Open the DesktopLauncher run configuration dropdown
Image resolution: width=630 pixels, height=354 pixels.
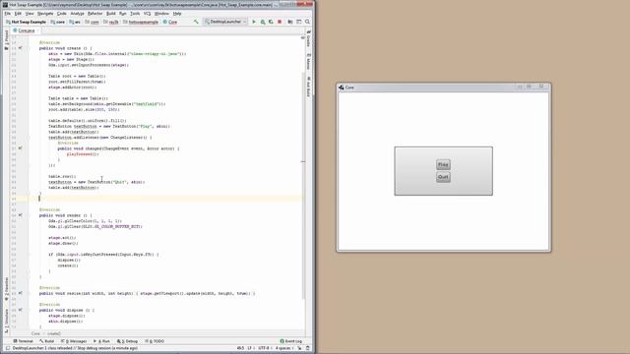(x=225, y=22)
